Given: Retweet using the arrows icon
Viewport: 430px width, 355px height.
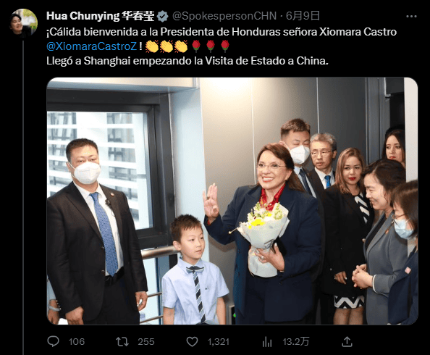Looking at the screenshot, I should click(x=122, y=342).
